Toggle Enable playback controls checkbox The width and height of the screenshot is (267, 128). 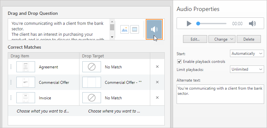coord(179,62)
